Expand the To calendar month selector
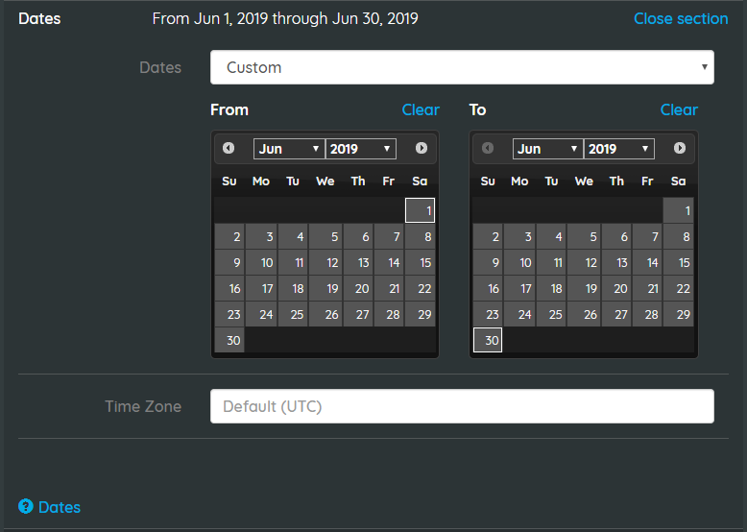 tap(548, 149)
